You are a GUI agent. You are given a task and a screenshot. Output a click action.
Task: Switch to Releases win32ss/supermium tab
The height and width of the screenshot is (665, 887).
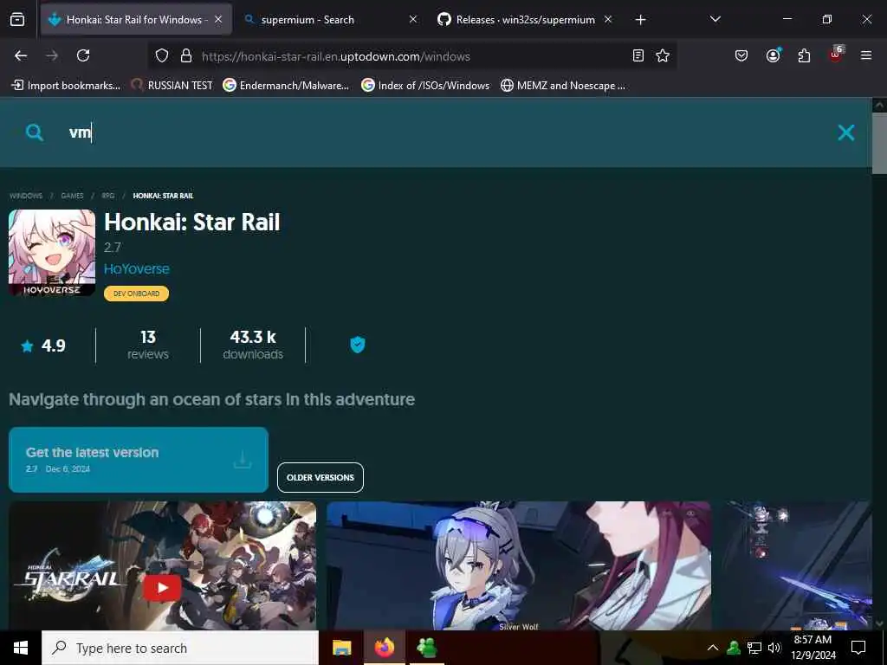pyautogui.click(x=524, y=20)
